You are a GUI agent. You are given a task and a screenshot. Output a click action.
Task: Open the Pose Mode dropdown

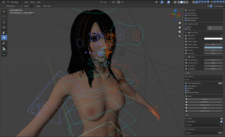pyautogui.click(x=15, y=2)
